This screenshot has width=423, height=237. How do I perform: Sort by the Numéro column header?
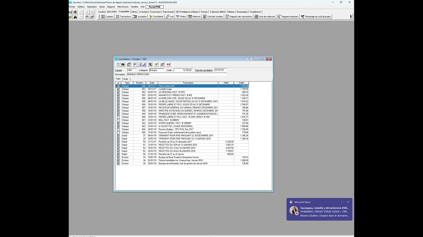coord(139,83)
